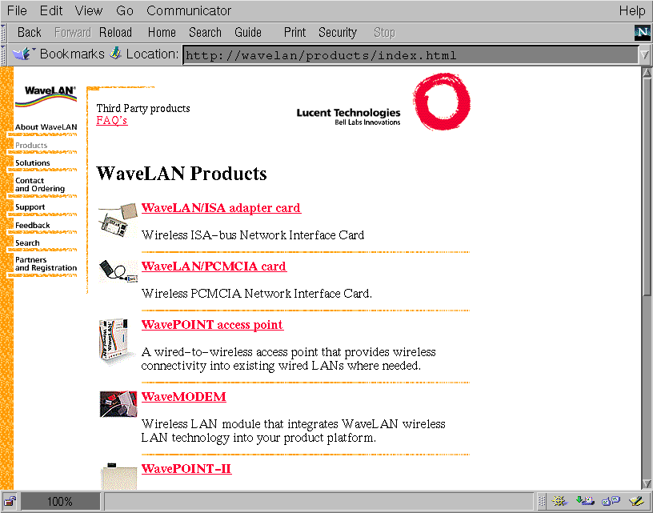
Task: Click the WavePOINT access point box image
Action: [115, 343]
